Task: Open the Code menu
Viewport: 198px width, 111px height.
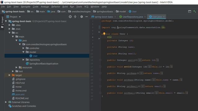Action: point(36,6)
